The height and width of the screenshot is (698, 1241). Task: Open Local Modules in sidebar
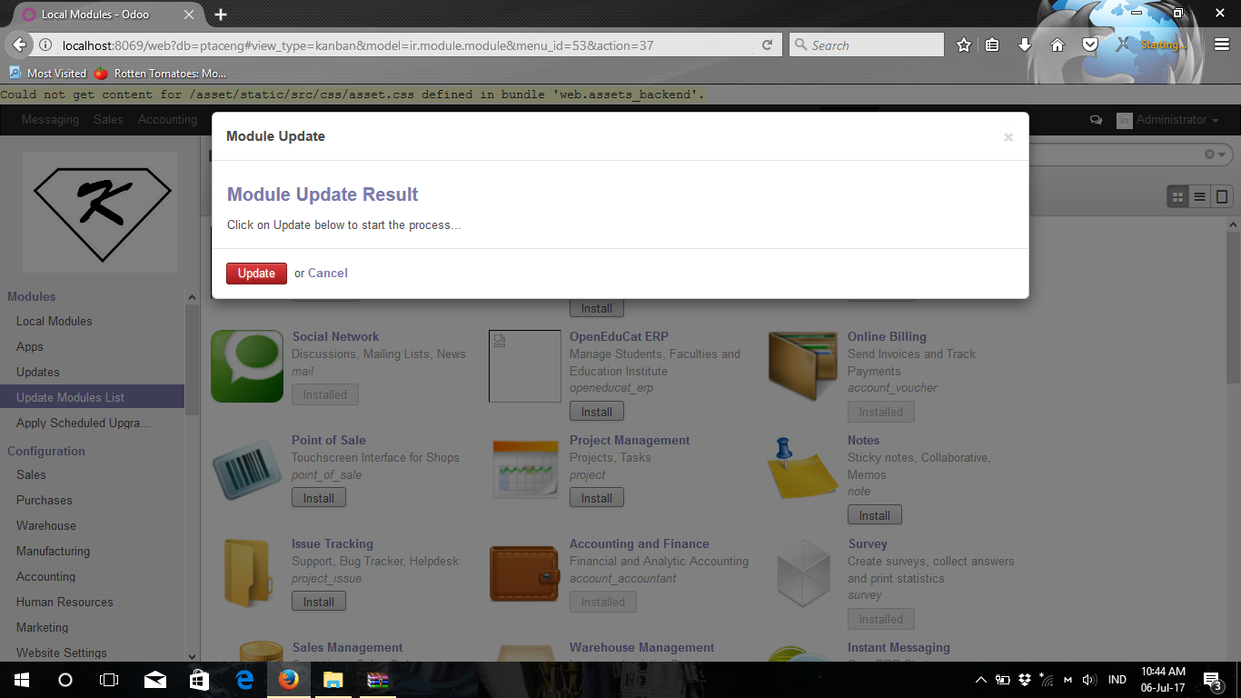click(x=55, y=321)
